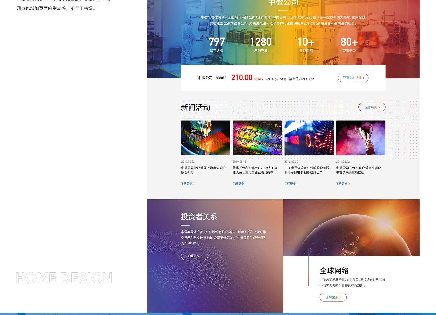Open news title 中微半导体设备(上海)股份有限公司今日在科创板挂牌上市

tap(307, 170)
